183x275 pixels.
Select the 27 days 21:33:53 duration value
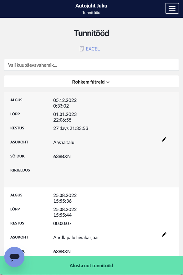click(71, 128)
